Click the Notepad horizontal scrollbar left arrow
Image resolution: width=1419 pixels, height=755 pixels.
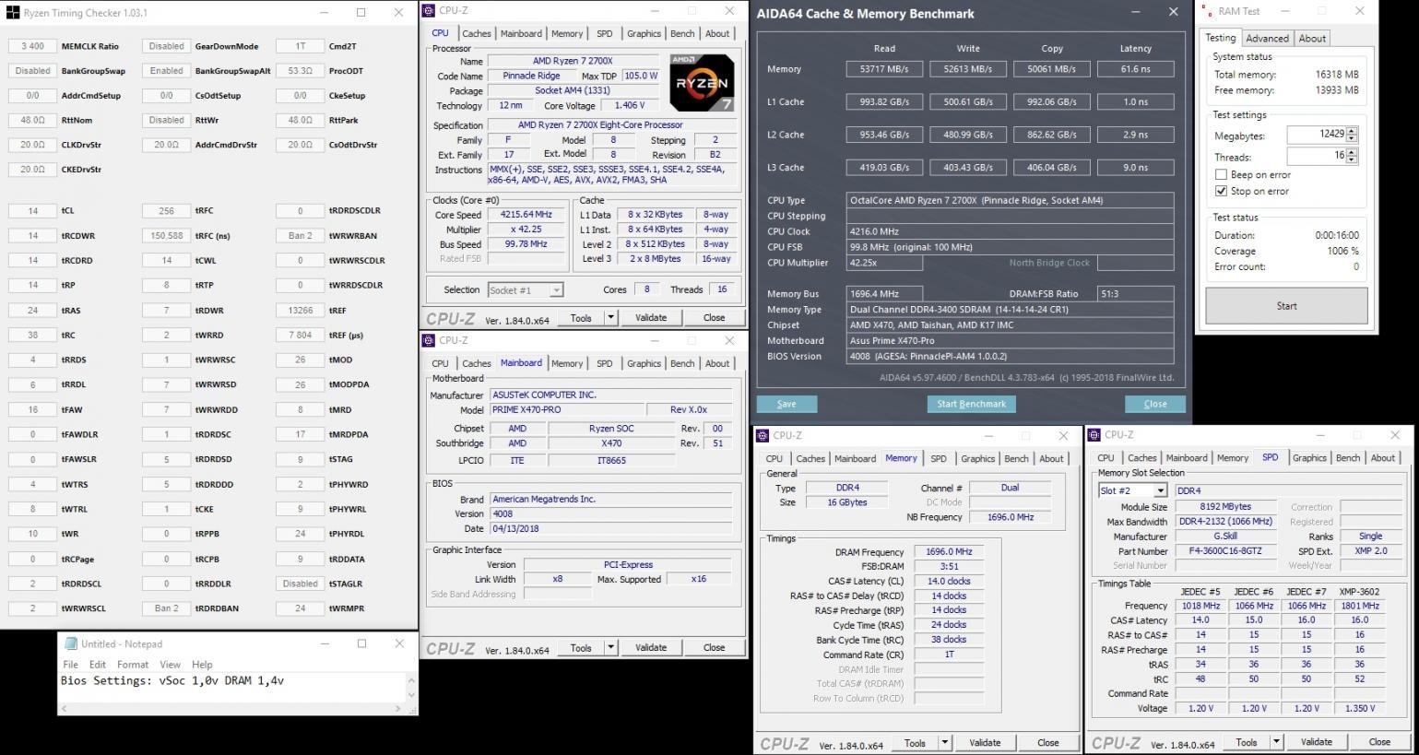coord(64,709)
